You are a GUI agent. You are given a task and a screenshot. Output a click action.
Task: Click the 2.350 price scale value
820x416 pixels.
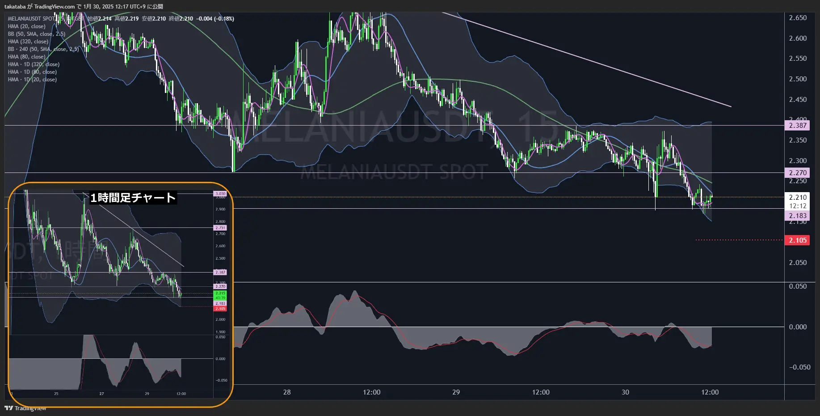(798, 140)
